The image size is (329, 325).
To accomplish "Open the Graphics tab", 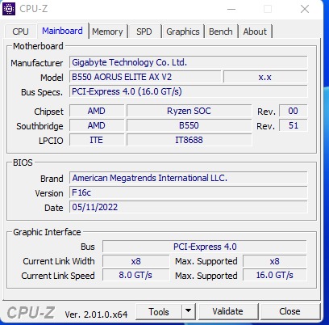I will tap(183, 32).
